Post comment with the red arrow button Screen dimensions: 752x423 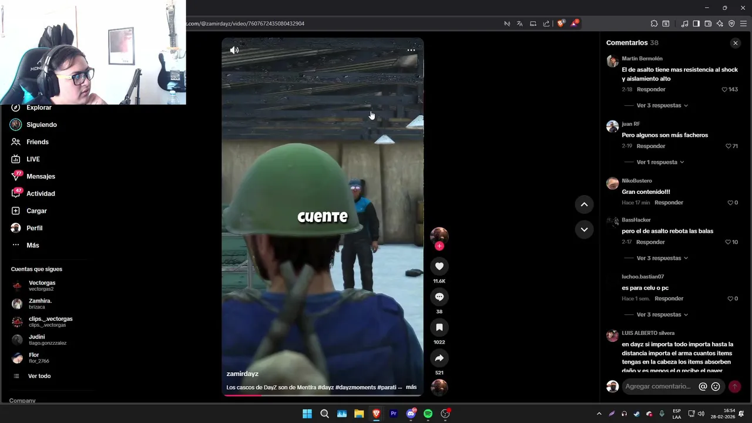point(734,387)
